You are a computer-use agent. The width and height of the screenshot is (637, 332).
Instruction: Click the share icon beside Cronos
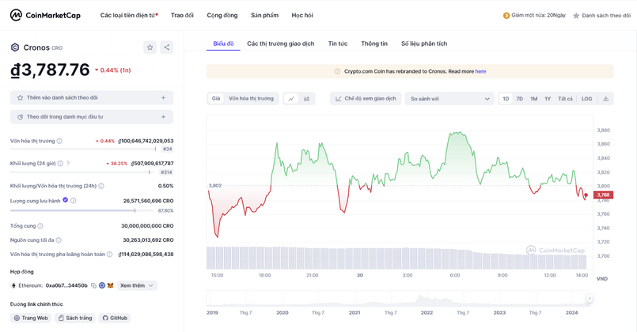pyautogui.click(x=166, y=47)
